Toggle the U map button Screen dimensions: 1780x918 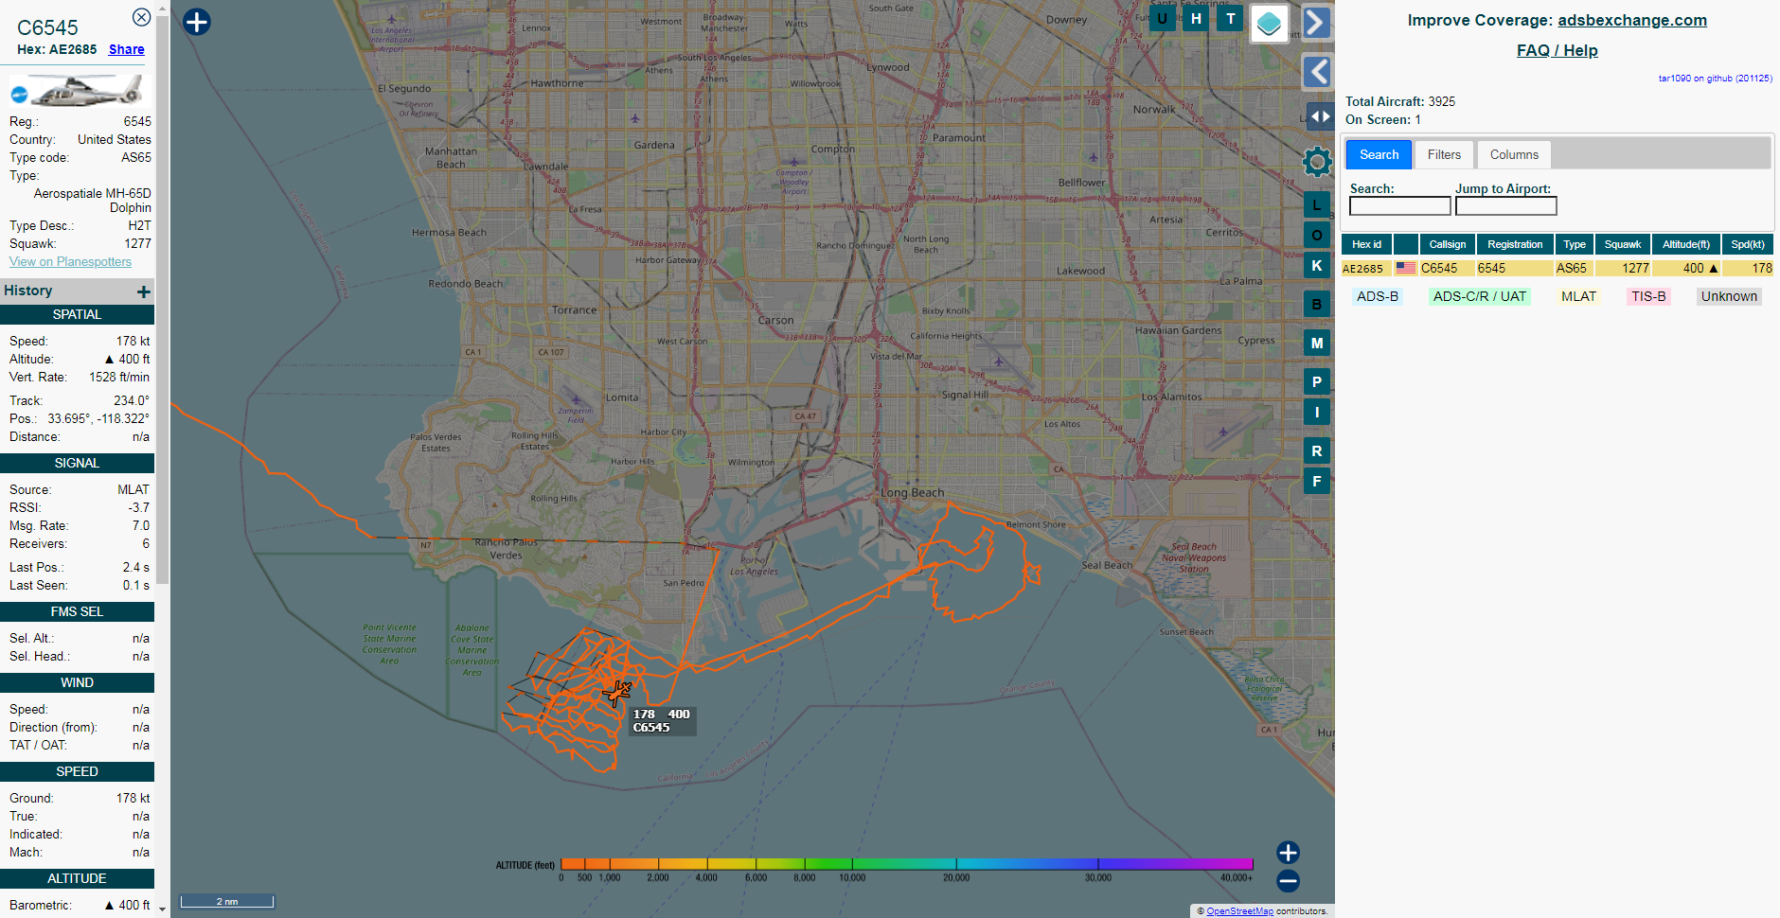click(x=1162, y=18)
